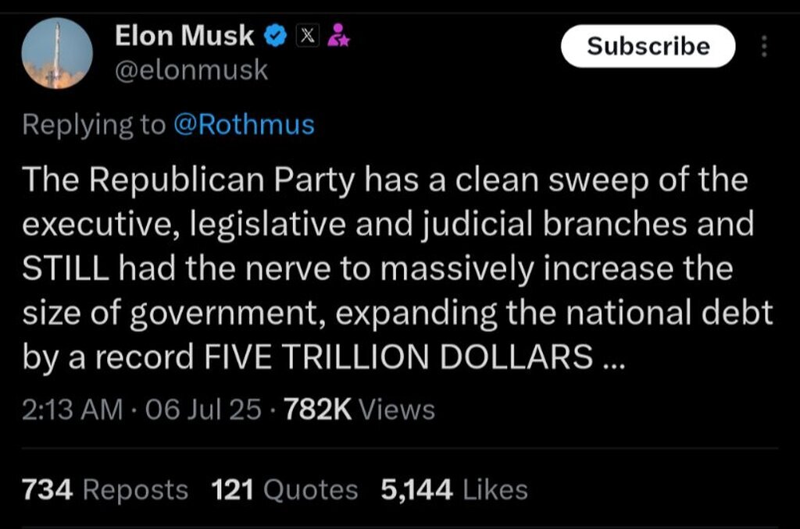Open the three-dot more options menu
This screenshot has width=800, height=529.
click(x=763, y=47)
